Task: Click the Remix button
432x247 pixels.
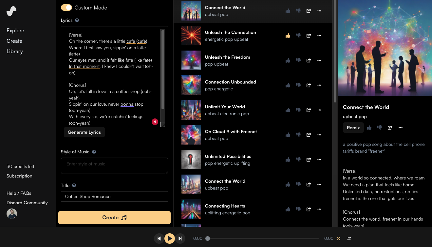Action: point(353,128)
